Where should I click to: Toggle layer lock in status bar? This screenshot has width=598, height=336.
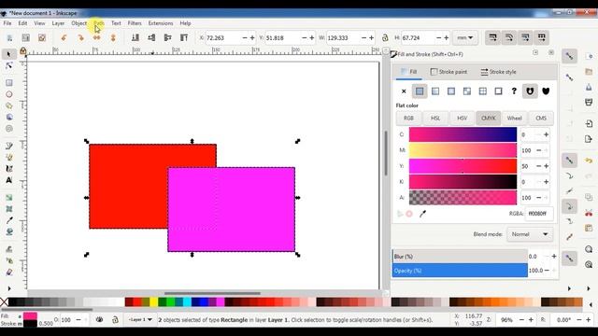click(115, 319)
